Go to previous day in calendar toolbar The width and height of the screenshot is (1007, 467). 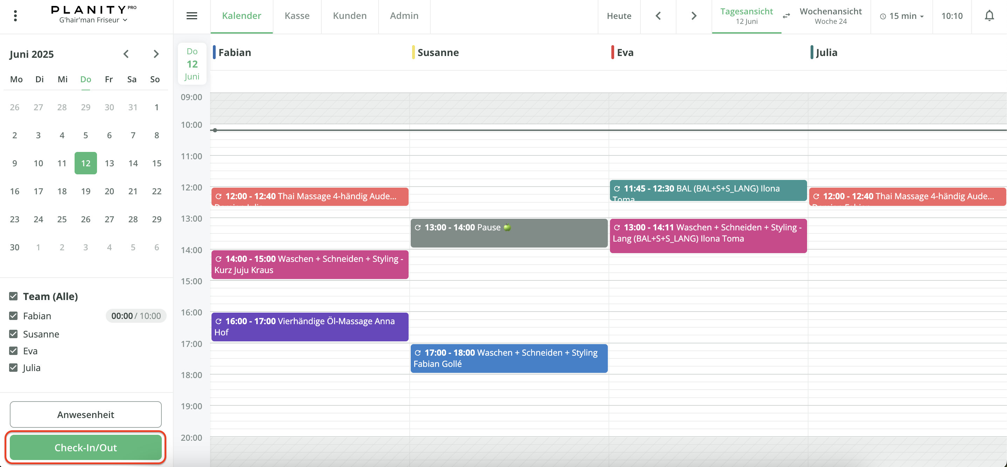(658, 16)
